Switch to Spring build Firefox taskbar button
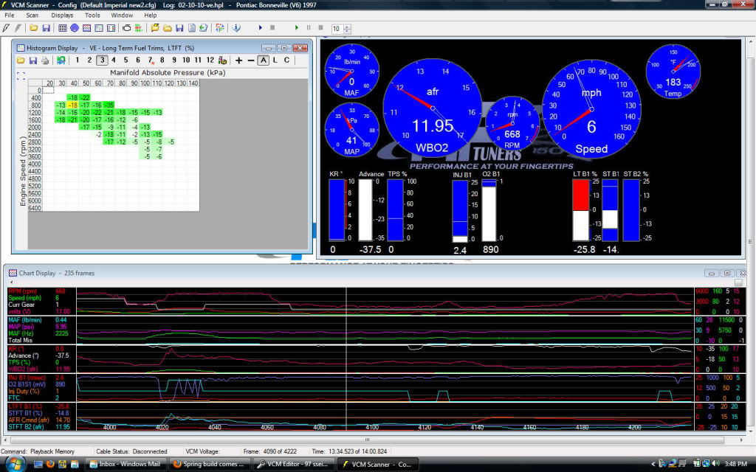Screen dimensions: 756x472 point(210,465)
